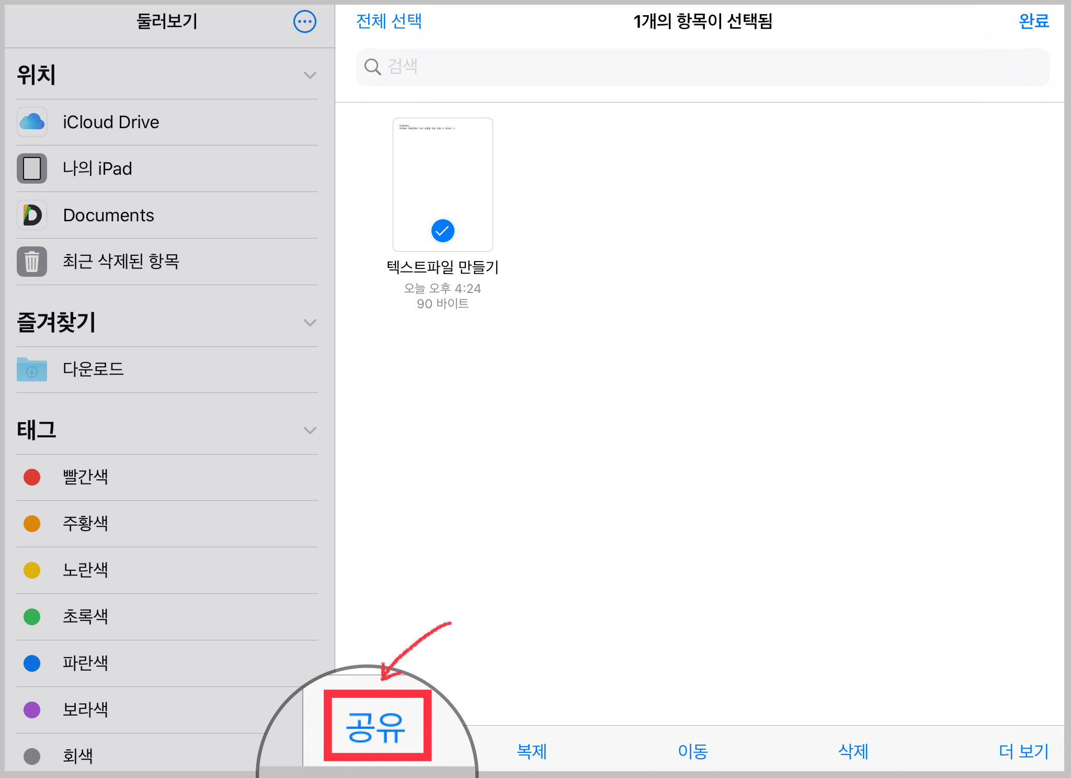Screen dimensions: 1071x778
Task: Open the Documents app location icon
Action: (32, 215)
